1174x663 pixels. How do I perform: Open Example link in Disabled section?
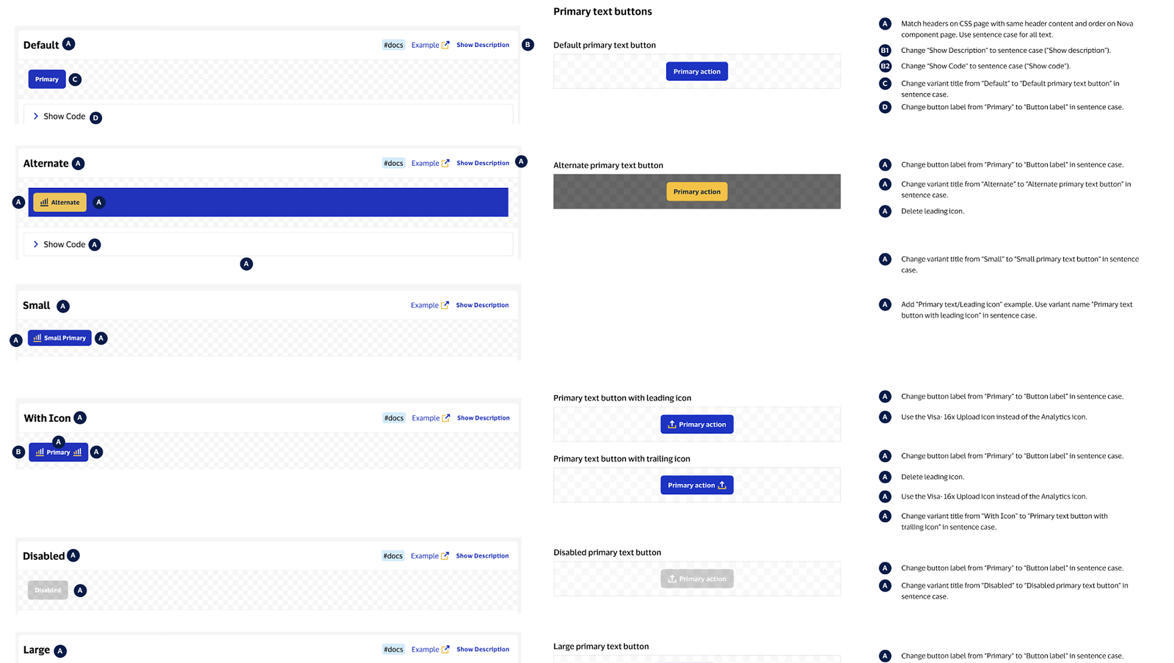click(x=424, y=556)
